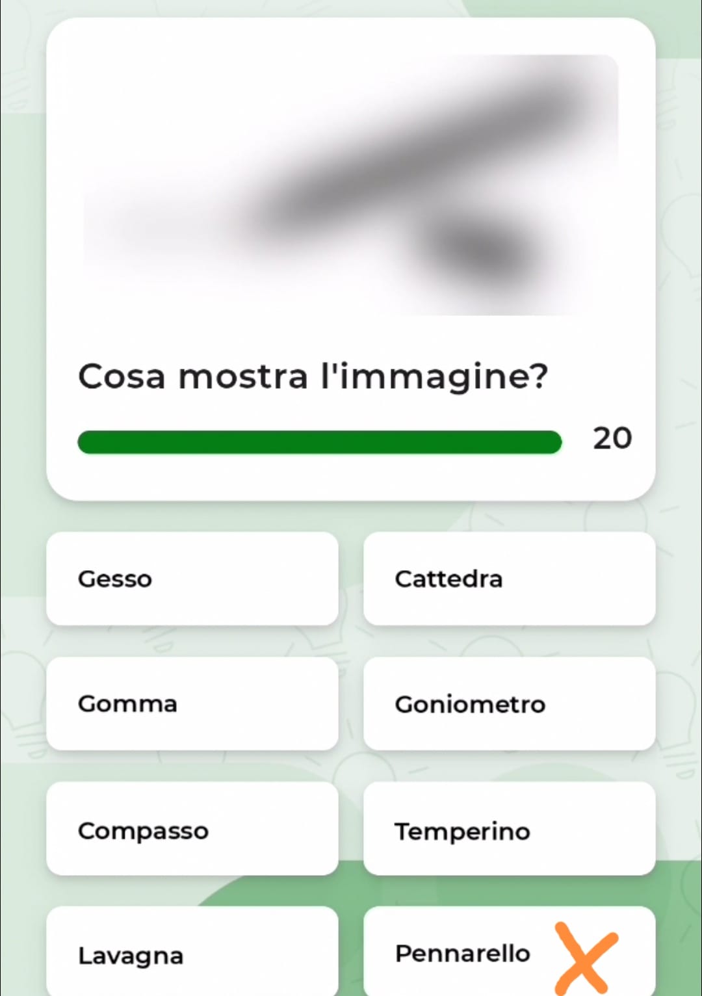702x996 pixels.
Task: Click the timer number 20
Action: click(x=612, y=439)
